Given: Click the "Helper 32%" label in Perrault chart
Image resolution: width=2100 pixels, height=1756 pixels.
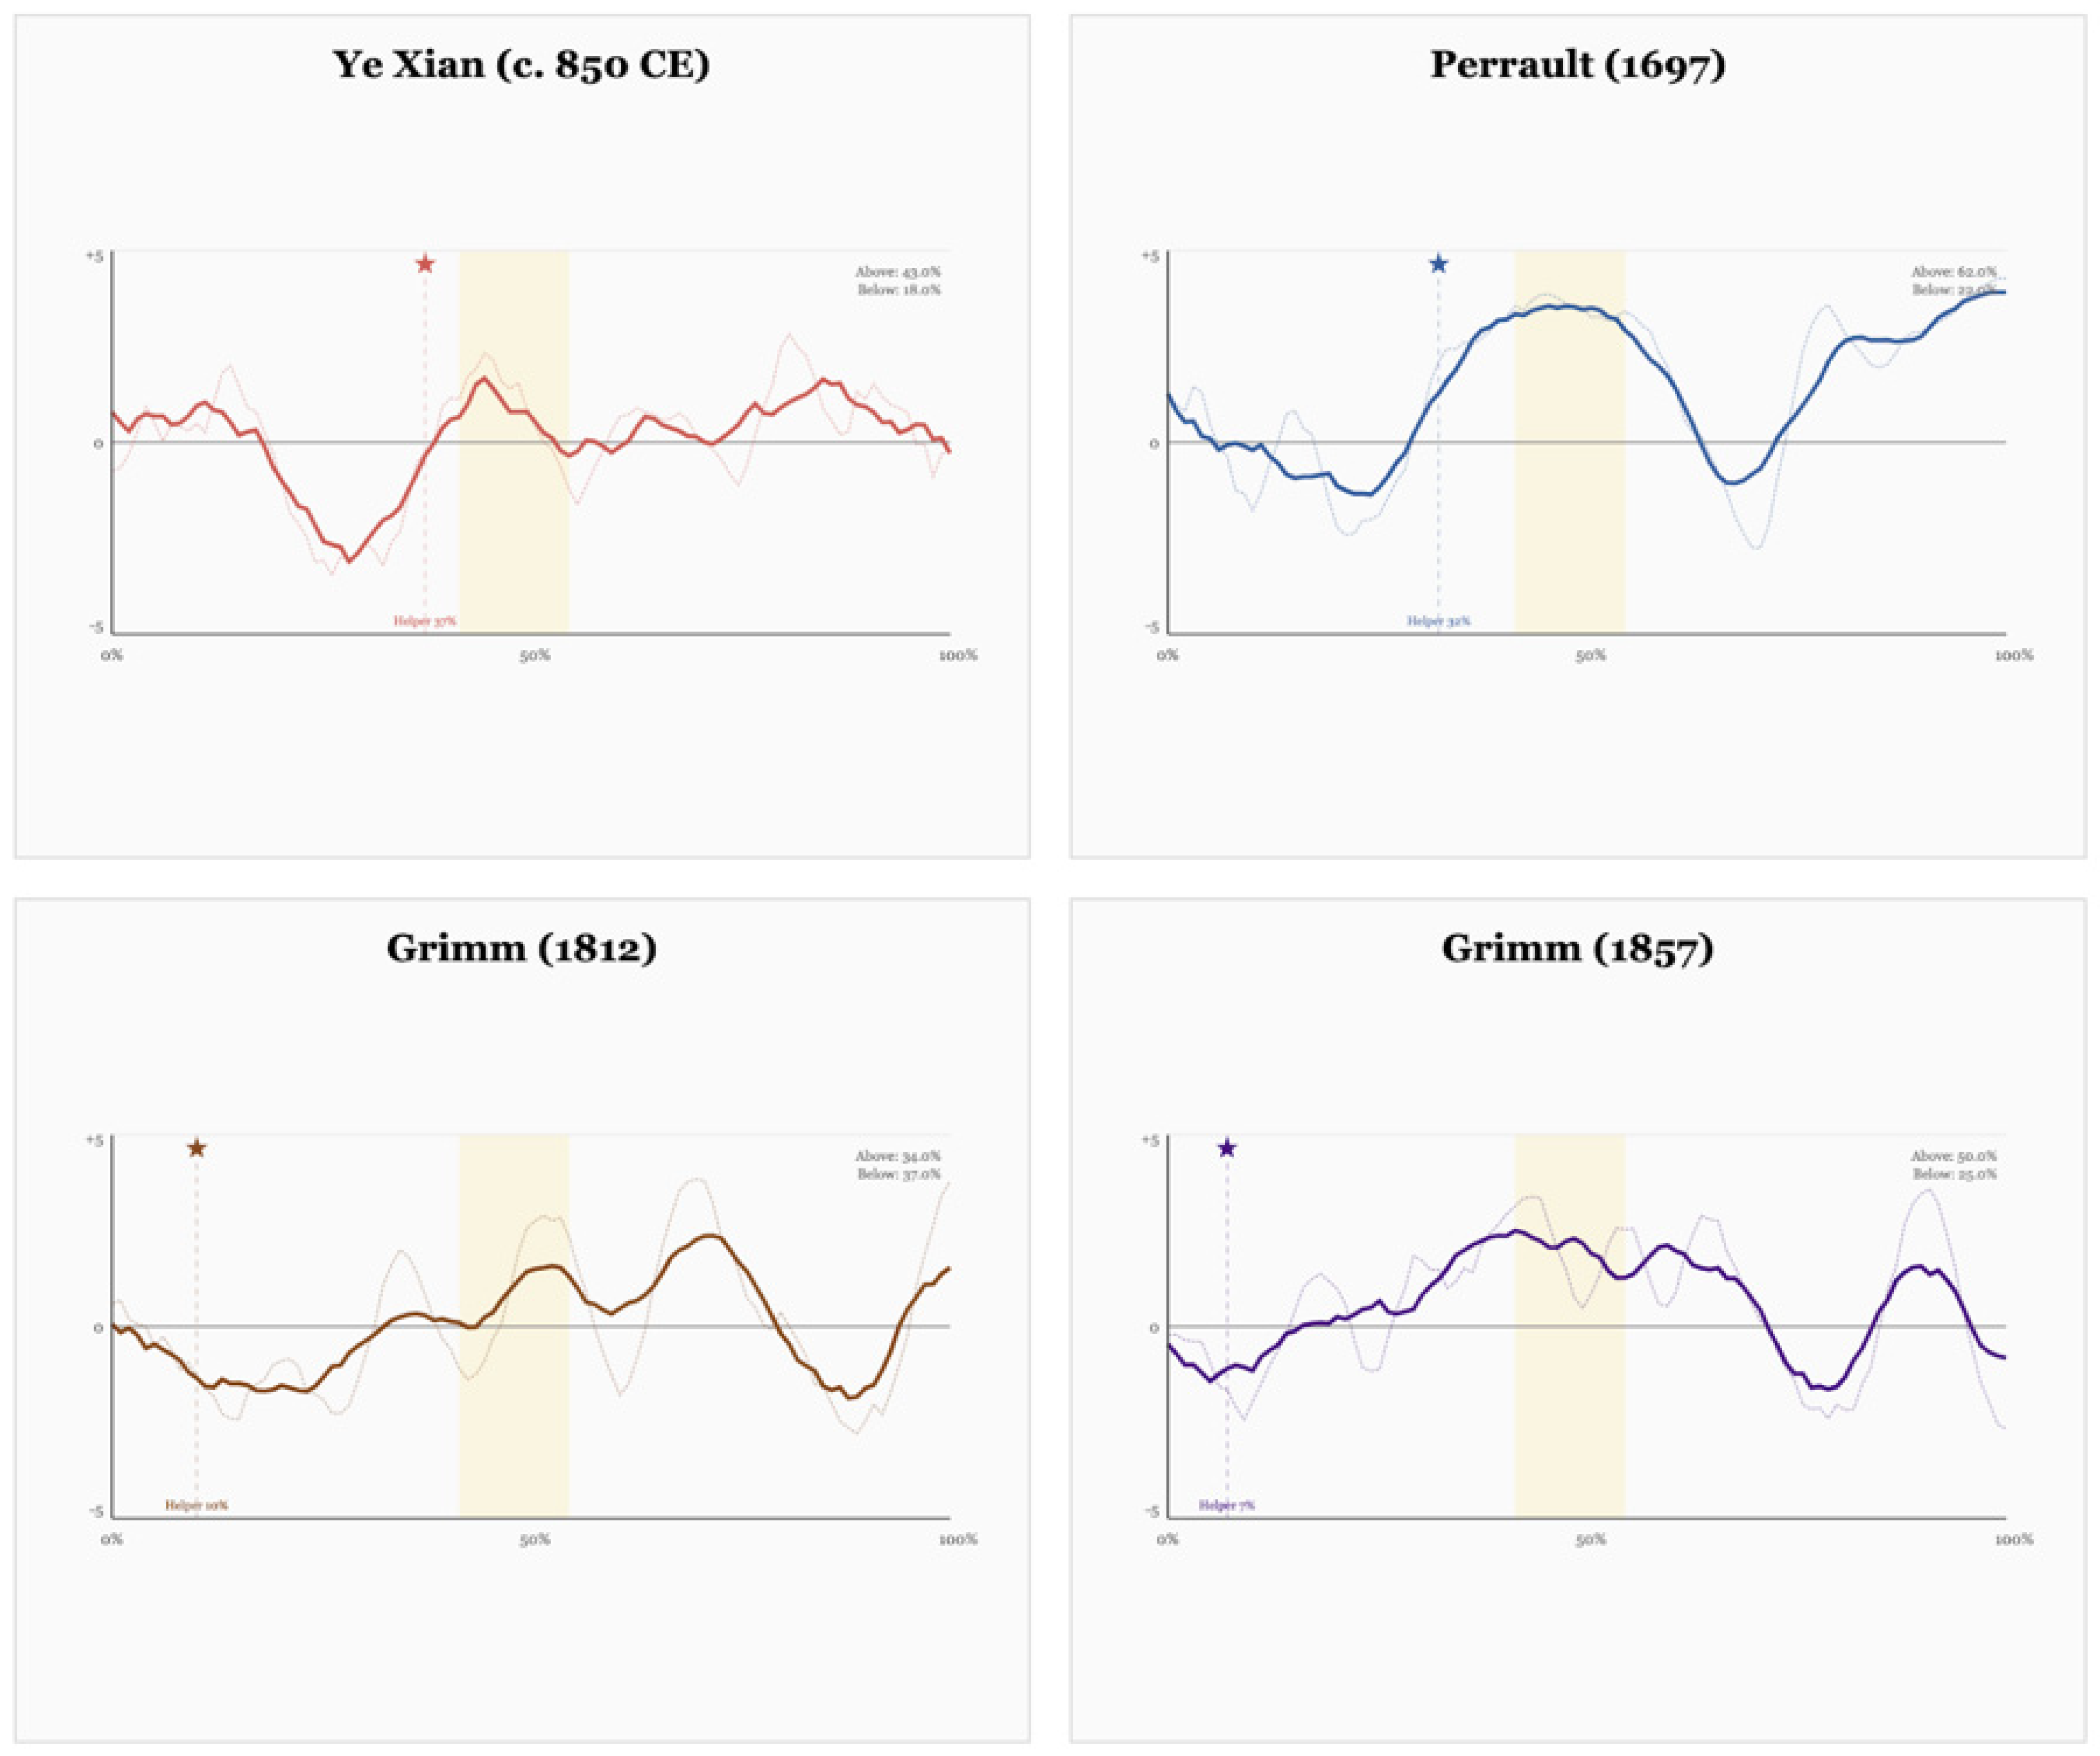Looking at the screenshot, I should [x=1438, y=621].
